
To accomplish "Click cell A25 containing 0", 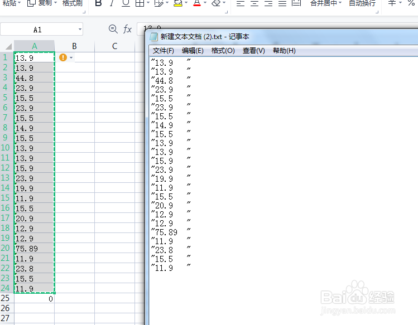I will [34, 299].
